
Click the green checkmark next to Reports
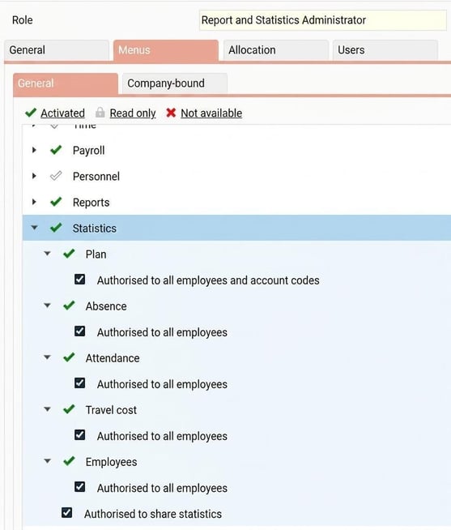point(56,202)
